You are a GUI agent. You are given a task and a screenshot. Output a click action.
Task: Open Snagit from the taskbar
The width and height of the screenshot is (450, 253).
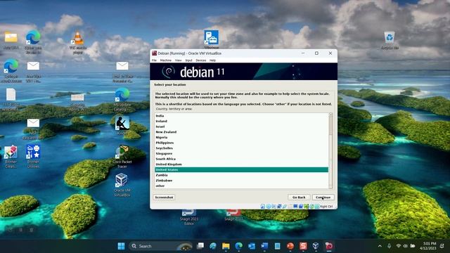point(303,246)
